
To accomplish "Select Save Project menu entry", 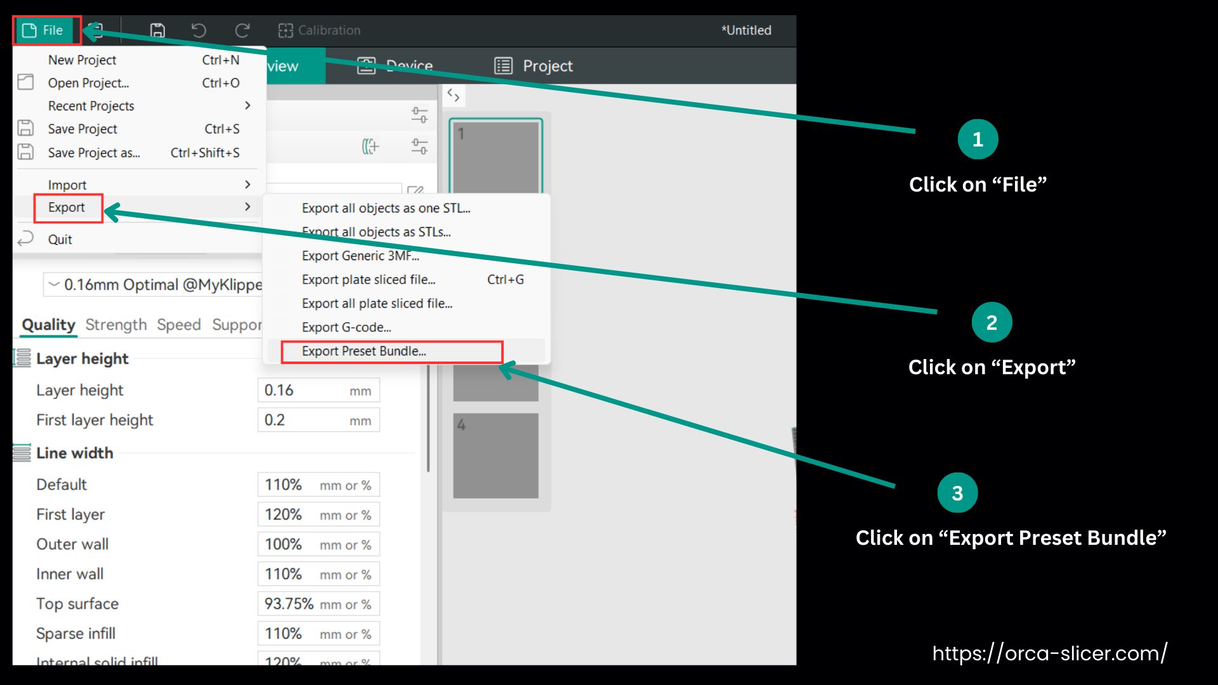I will click(x=136, y=129).
